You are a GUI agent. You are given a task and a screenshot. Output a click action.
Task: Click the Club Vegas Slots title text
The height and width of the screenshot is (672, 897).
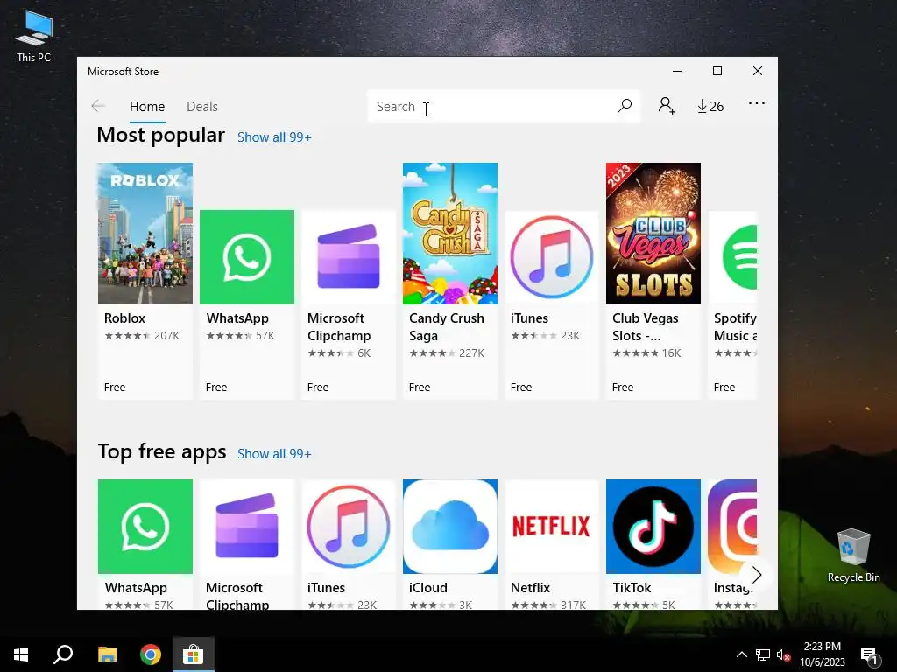[x=646, y=327]
